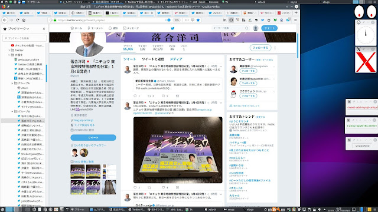
Task: Click the retweet icon on the first tweet
Action: pos(149,96)
